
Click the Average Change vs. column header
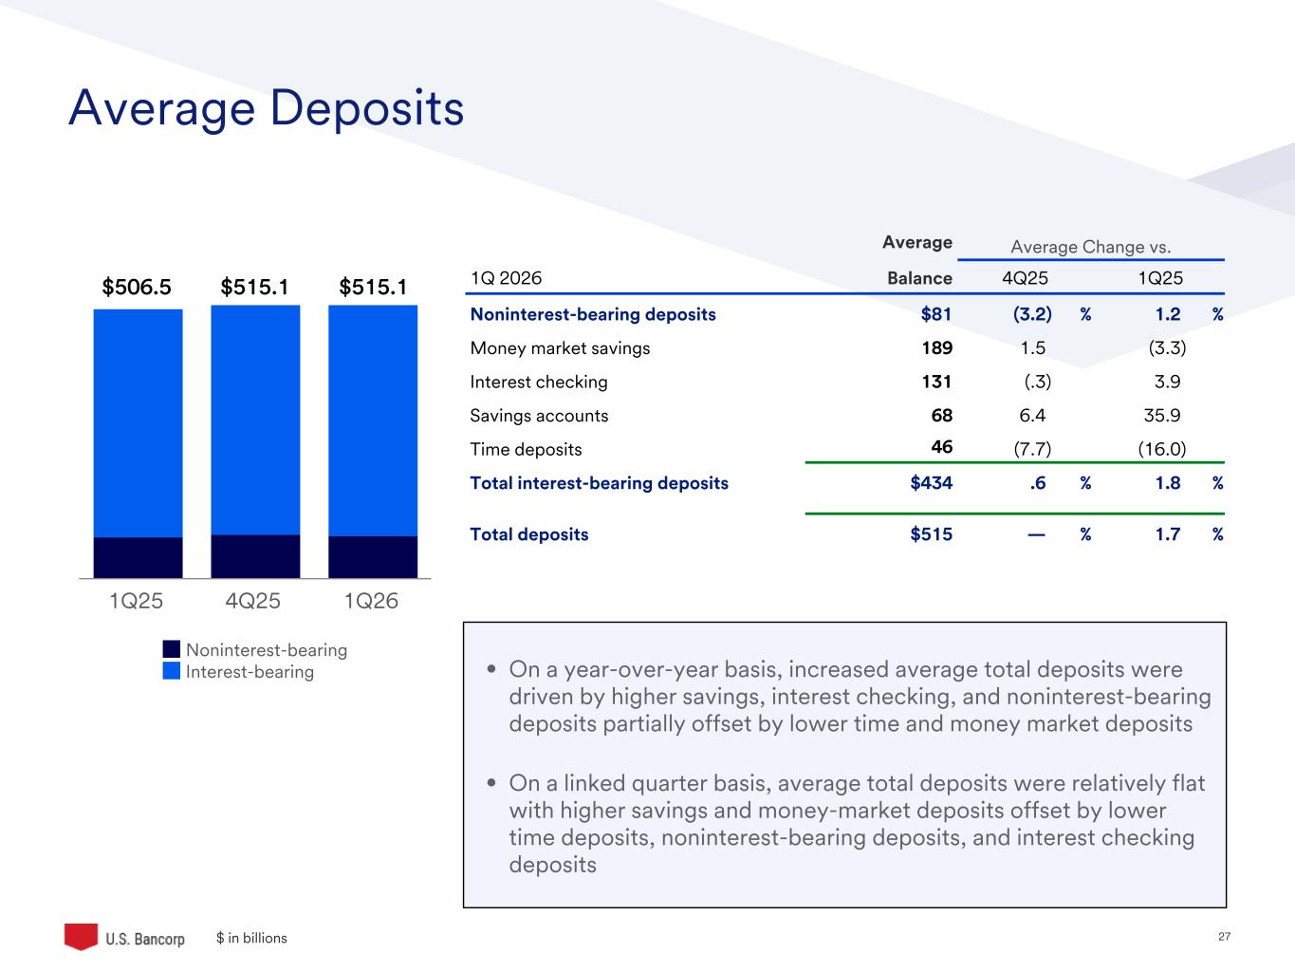(x=1090, y=247)
